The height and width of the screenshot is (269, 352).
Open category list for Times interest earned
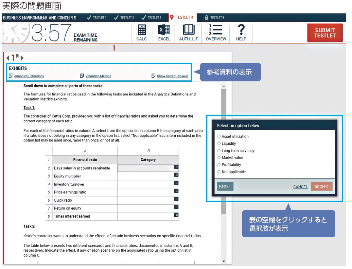(x=176, y=215)
